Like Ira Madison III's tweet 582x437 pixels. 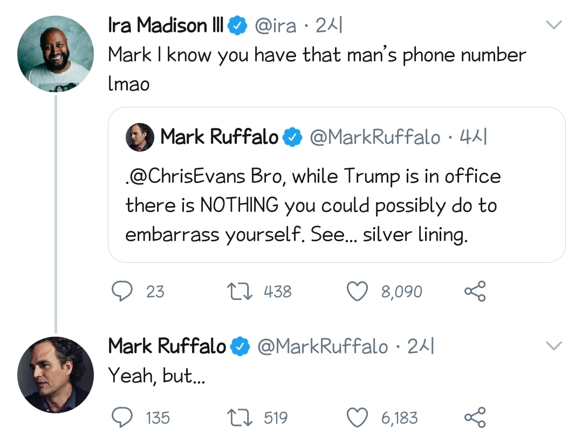click(357, 291)
